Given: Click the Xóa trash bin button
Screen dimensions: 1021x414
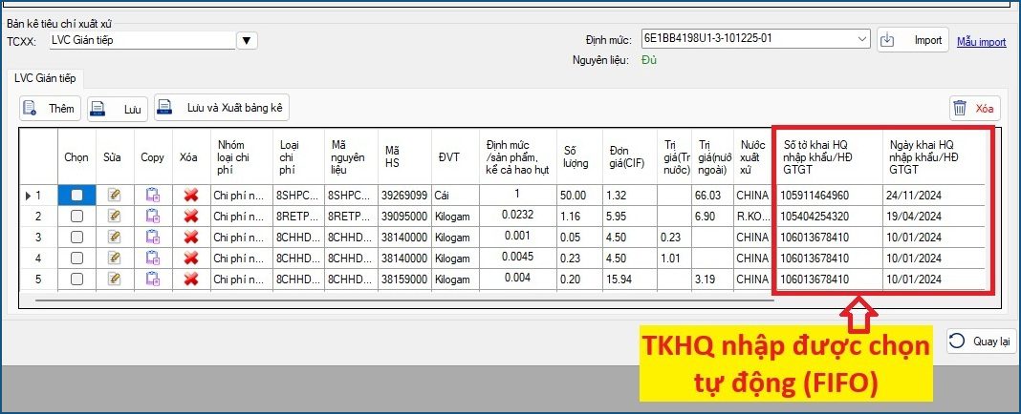Looking at the screenshot, I should tap(973, 109).
